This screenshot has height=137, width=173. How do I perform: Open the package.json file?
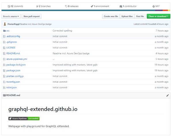click(x=13, y=71)
